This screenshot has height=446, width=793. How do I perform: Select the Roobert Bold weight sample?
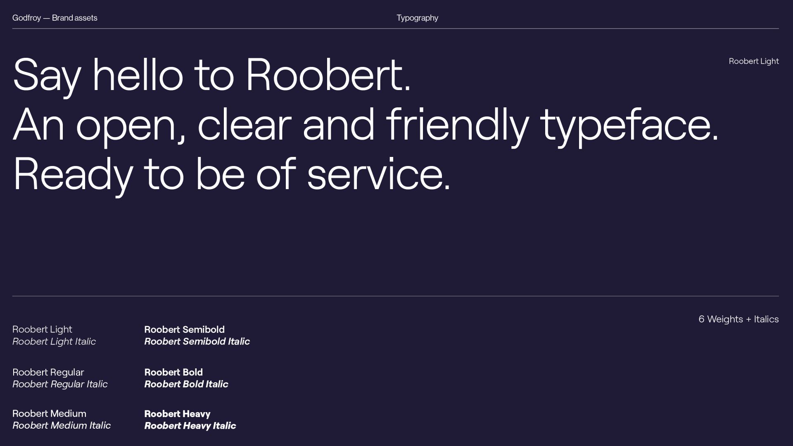[173, 372]
